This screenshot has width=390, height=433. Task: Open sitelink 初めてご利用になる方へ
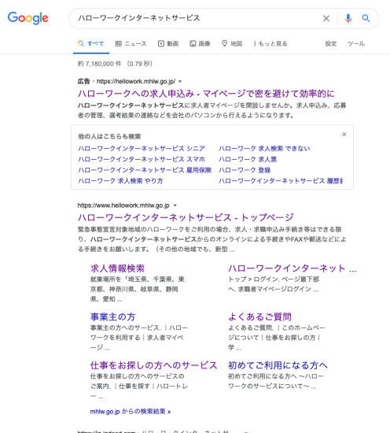click(278, 365)
